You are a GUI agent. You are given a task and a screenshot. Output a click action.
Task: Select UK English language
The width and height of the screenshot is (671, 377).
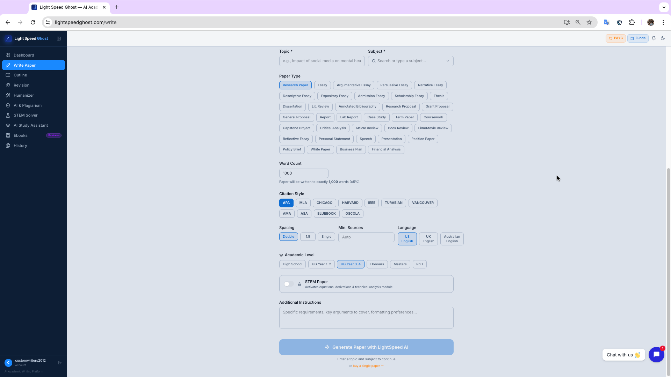[x=428, y=239]
